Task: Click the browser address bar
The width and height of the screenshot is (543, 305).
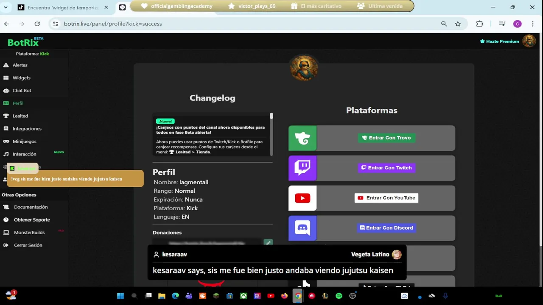Action: tap(250, 24)
